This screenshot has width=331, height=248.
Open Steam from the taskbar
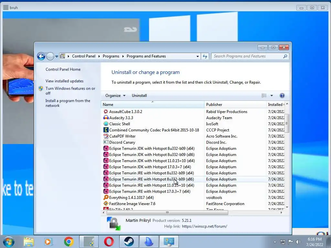(x=129, y=242)
